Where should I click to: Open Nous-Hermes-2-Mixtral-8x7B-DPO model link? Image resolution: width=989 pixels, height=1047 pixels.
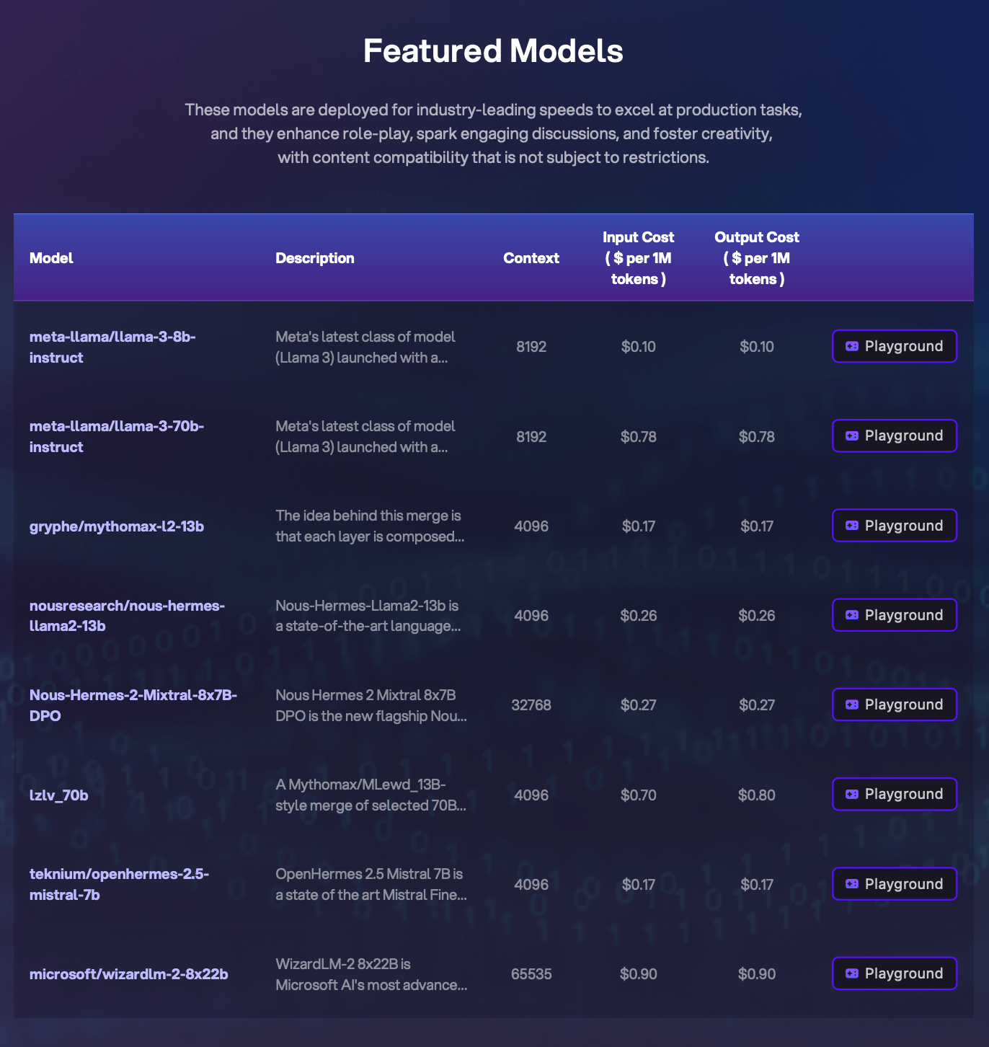coord(133,705)
